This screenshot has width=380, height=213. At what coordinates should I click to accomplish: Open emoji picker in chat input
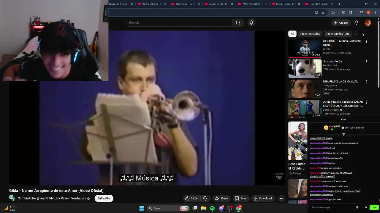357,207
